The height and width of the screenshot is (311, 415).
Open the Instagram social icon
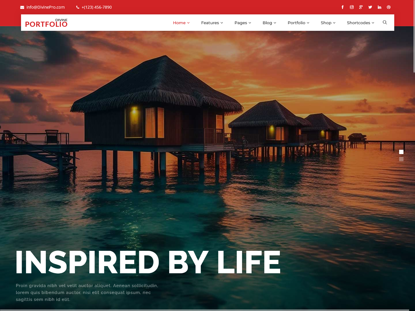[352, 7]
